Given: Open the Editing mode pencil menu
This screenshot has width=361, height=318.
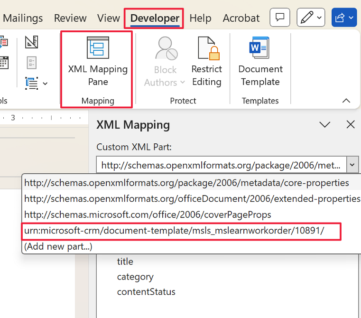Looking at the screenshot, I should 311,18.
